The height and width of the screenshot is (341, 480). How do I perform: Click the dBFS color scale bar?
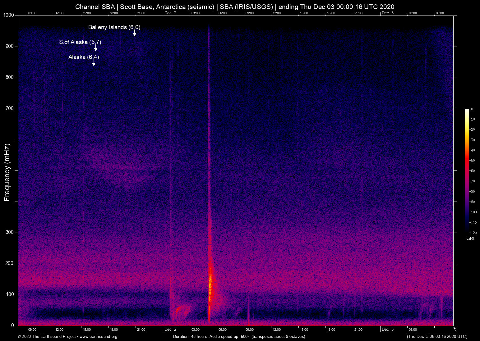(467, 170)
